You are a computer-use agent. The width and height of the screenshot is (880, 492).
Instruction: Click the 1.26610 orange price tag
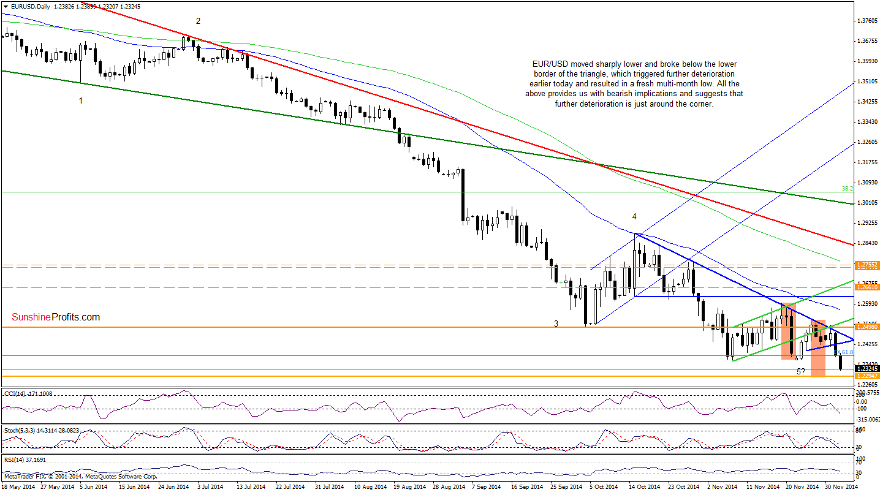[x=867, y=287]
